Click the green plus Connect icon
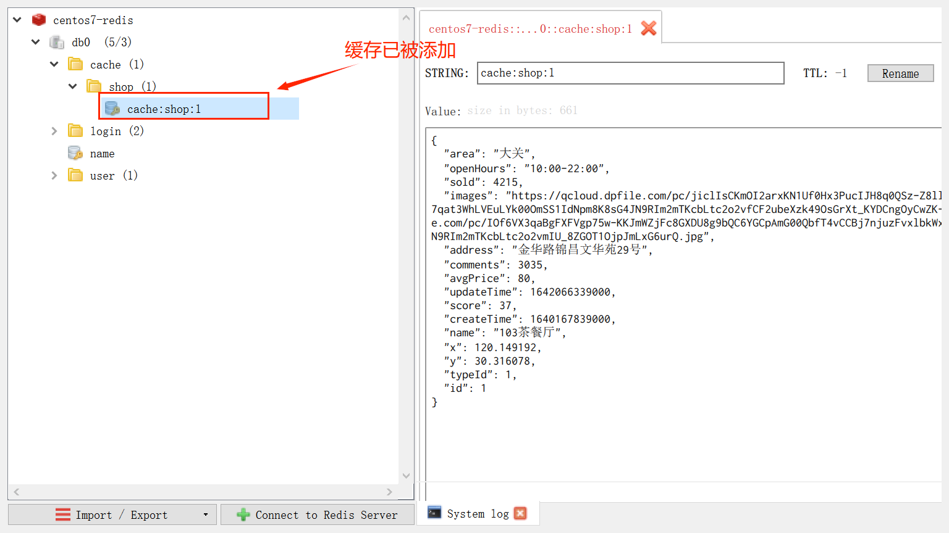This screenshot has width=949, height=533. 243,514
